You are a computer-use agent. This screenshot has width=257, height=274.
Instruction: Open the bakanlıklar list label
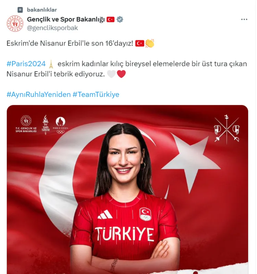pos(42,10)
